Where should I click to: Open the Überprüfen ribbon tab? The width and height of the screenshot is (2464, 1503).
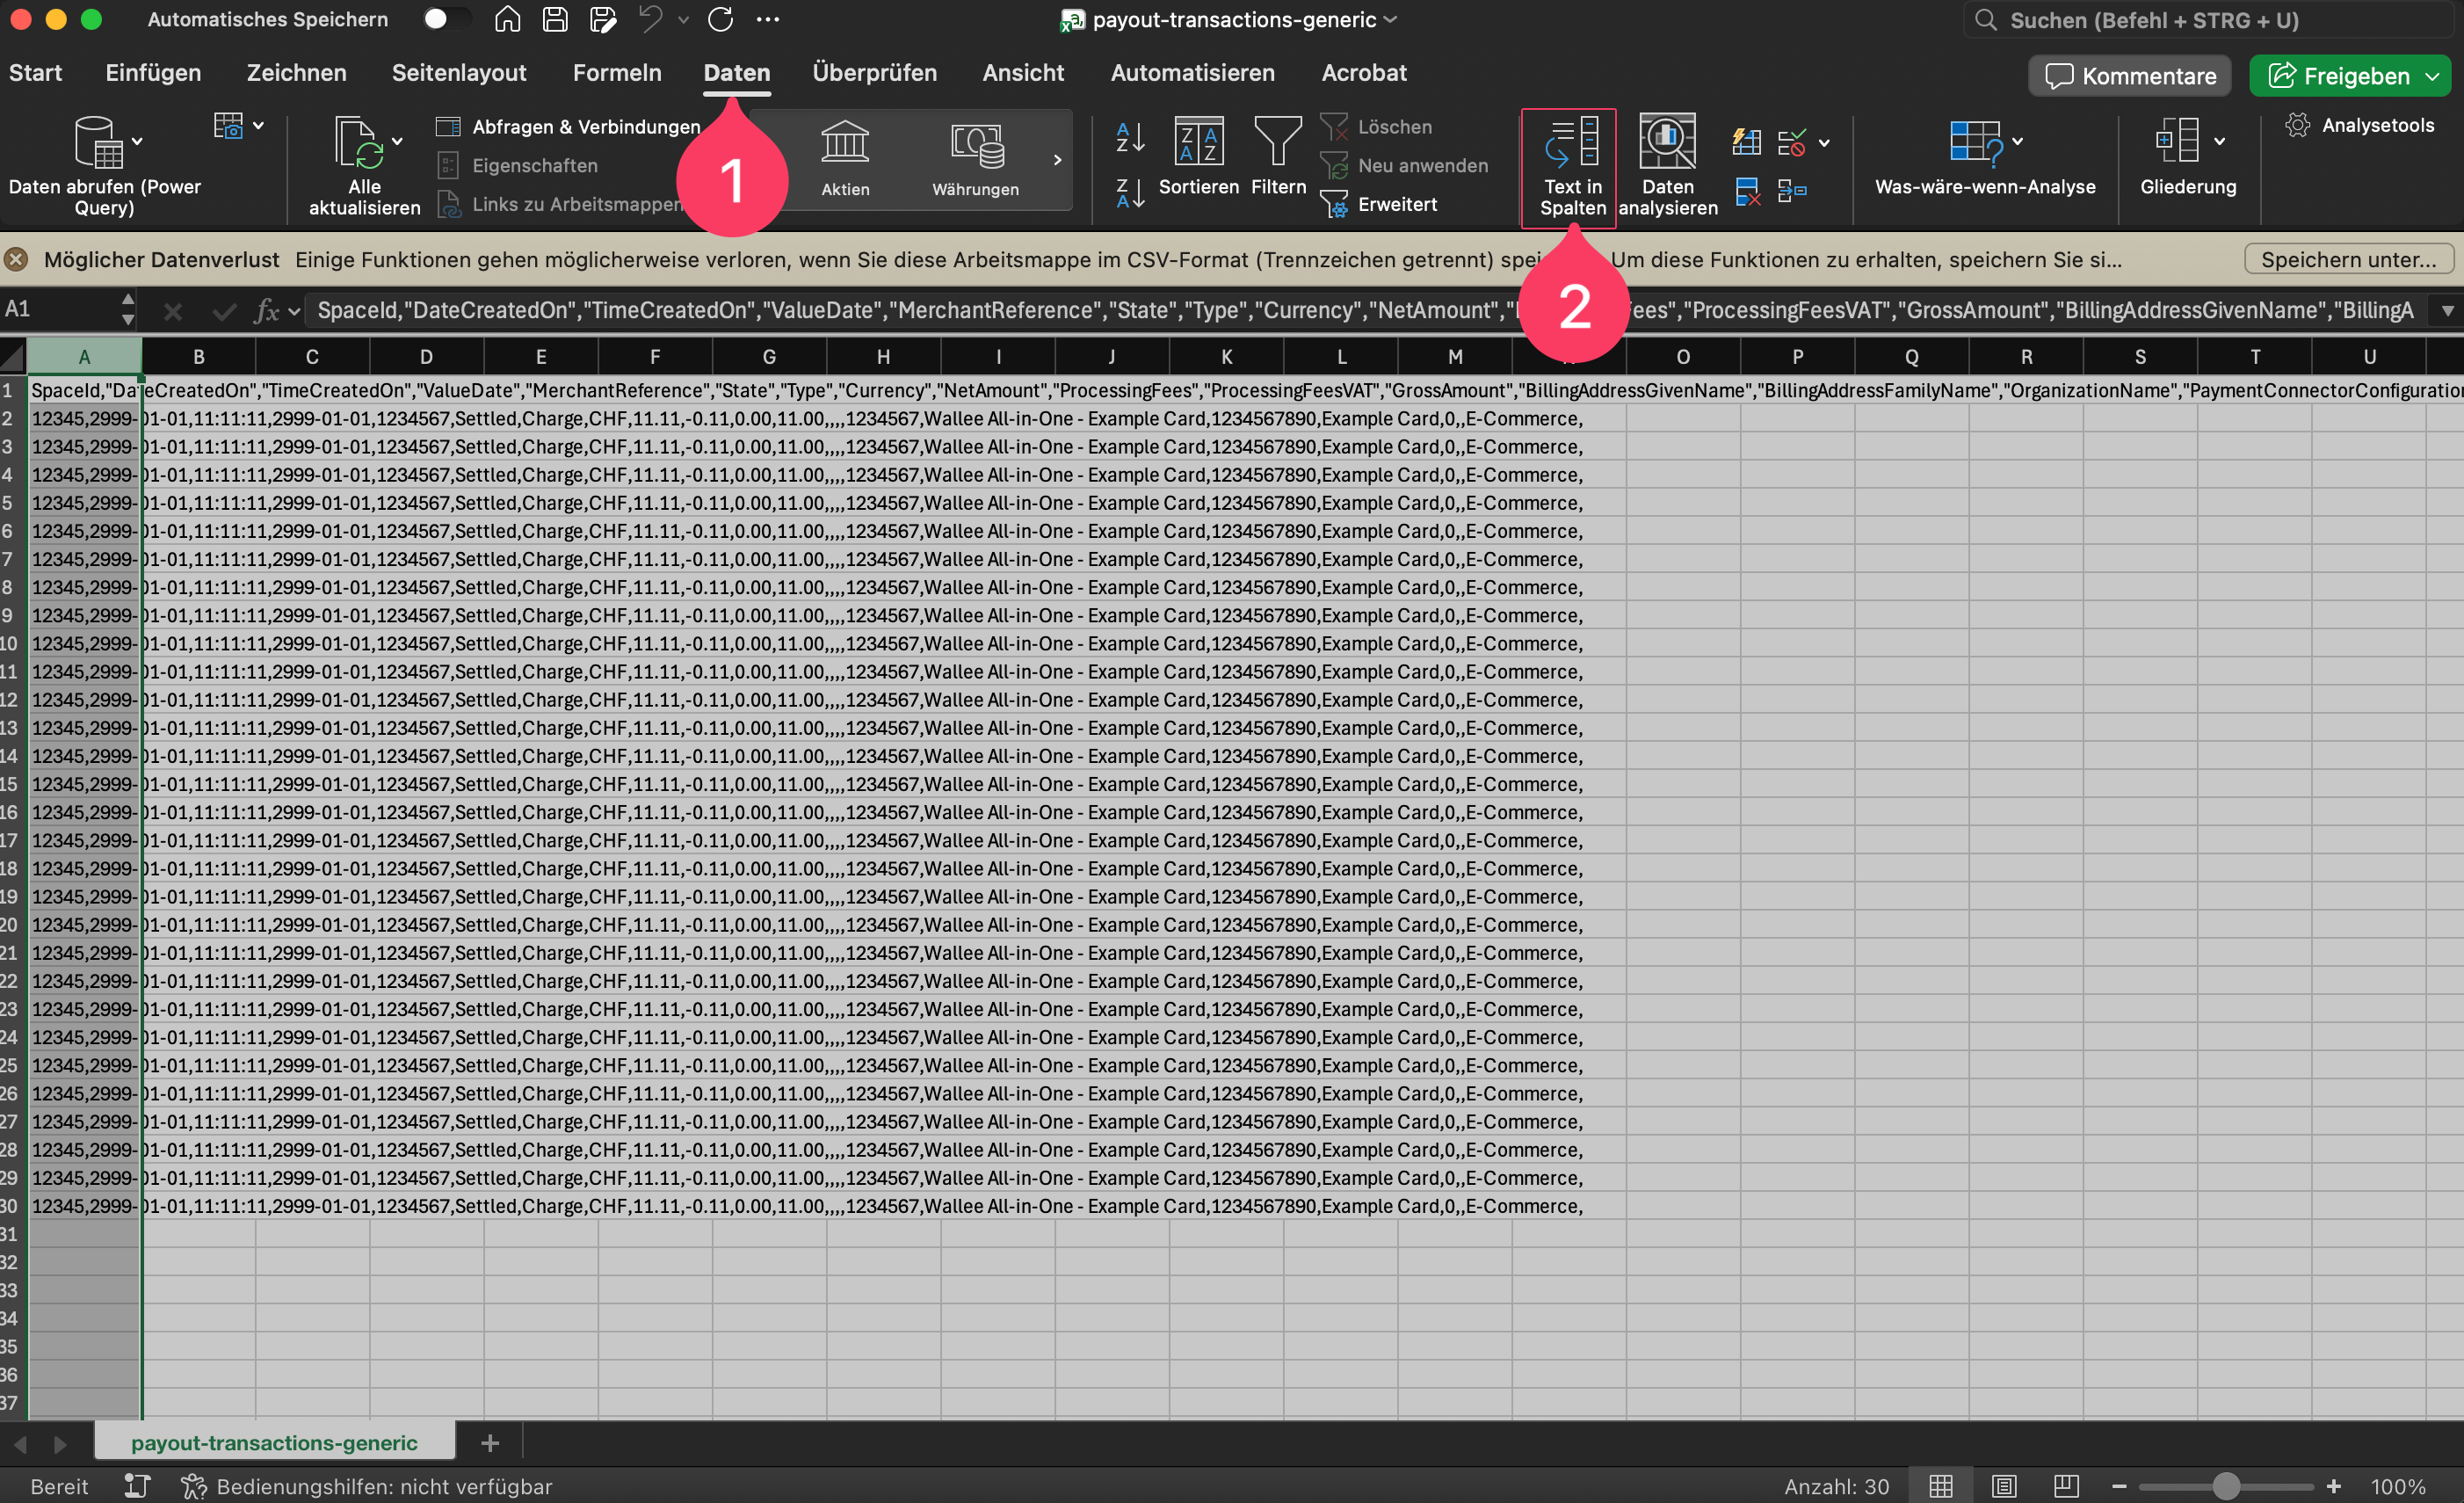point(874,73)
